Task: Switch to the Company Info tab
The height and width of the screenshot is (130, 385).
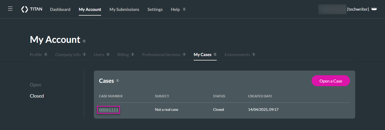Action: coord(68,55)
